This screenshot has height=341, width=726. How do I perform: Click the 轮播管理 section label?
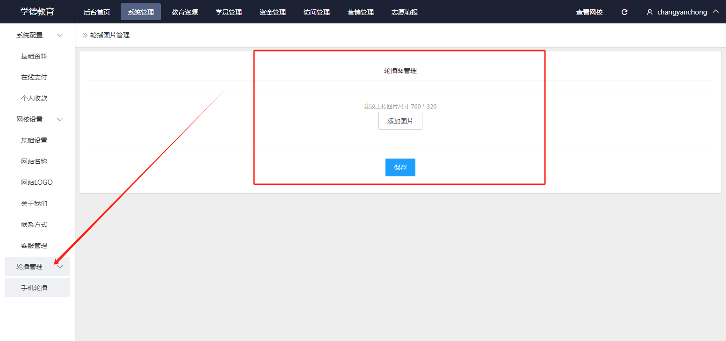click(29, 267)
